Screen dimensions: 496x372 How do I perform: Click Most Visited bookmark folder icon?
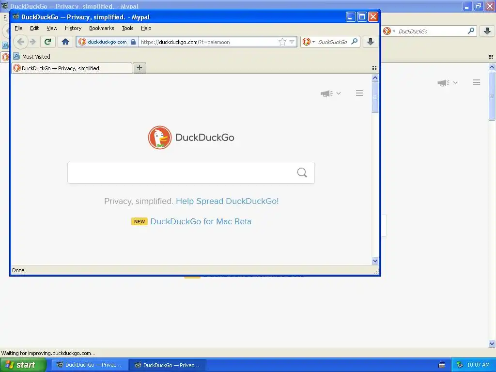16,56
